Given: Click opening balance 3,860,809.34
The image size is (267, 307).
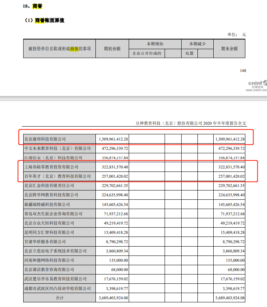Looking at the screenshot, I should pos(117,251).
